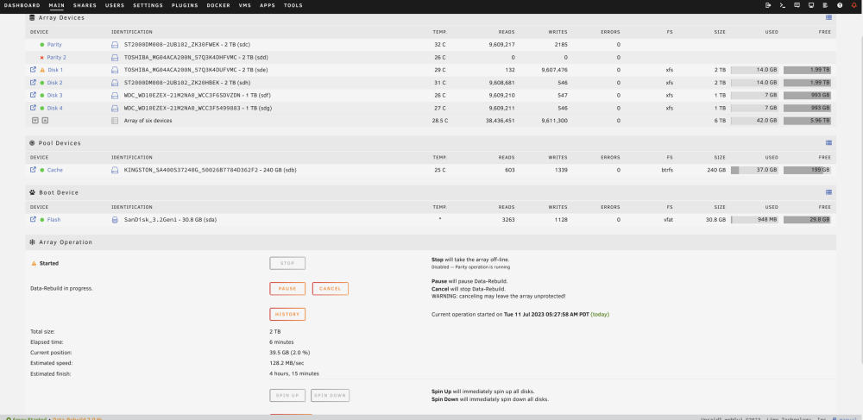Open Apps page
Viewport: 863px width, 420px height.
tap(268, 5)
